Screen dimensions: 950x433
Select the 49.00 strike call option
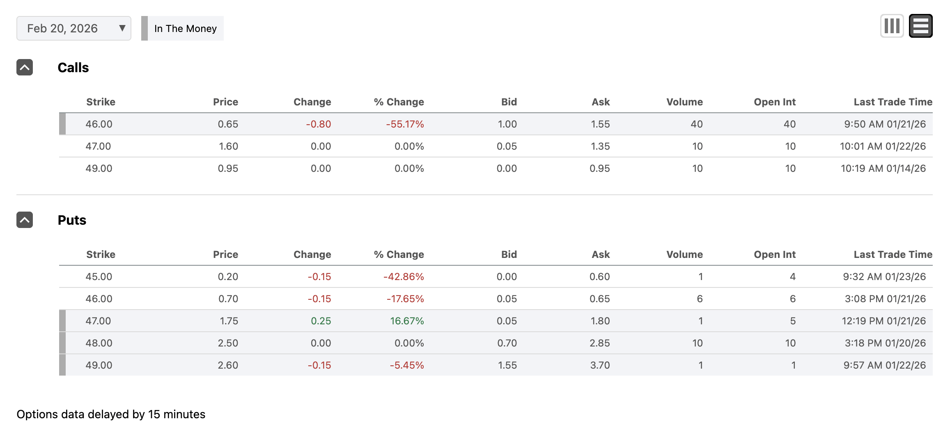(99, 169)
